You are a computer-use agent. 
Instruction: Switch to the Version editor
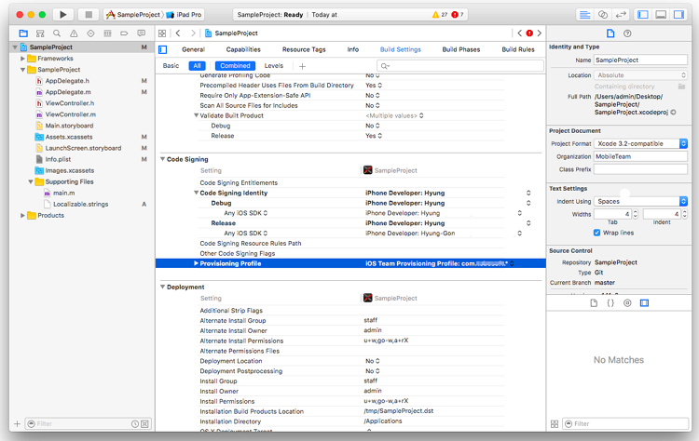click(x=623, y=15)
